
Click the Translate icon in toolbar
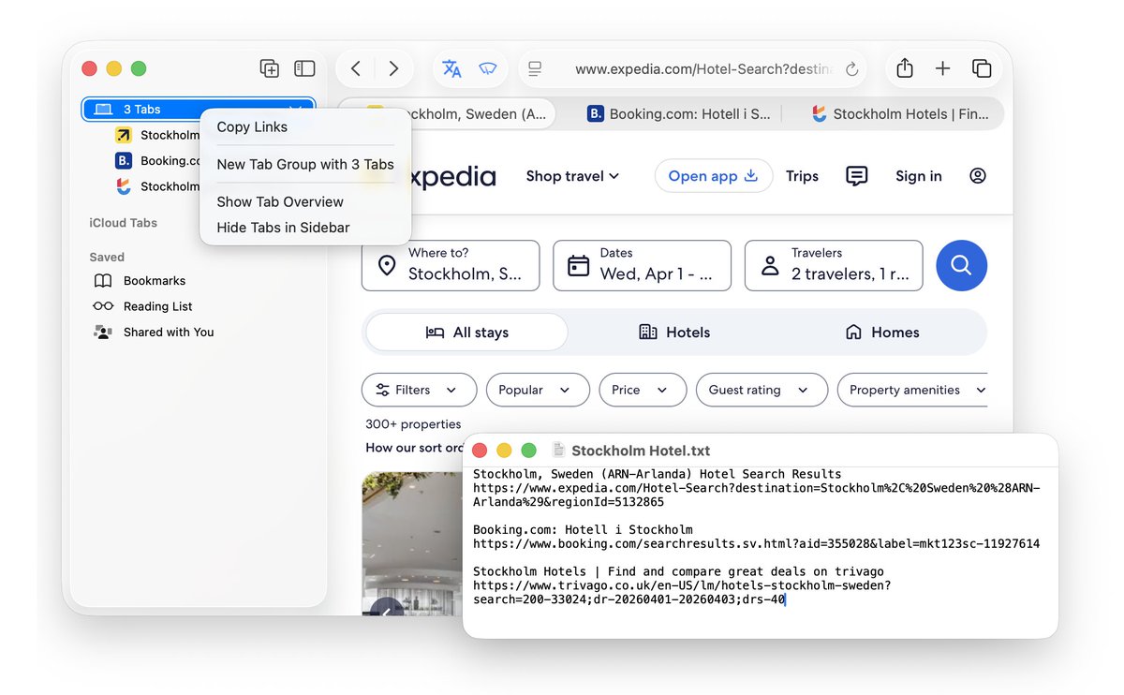click(451, 68)
